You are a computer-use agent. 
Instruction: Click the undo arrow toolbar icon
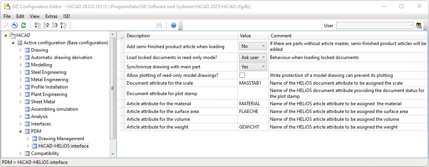tap(15, 25)
